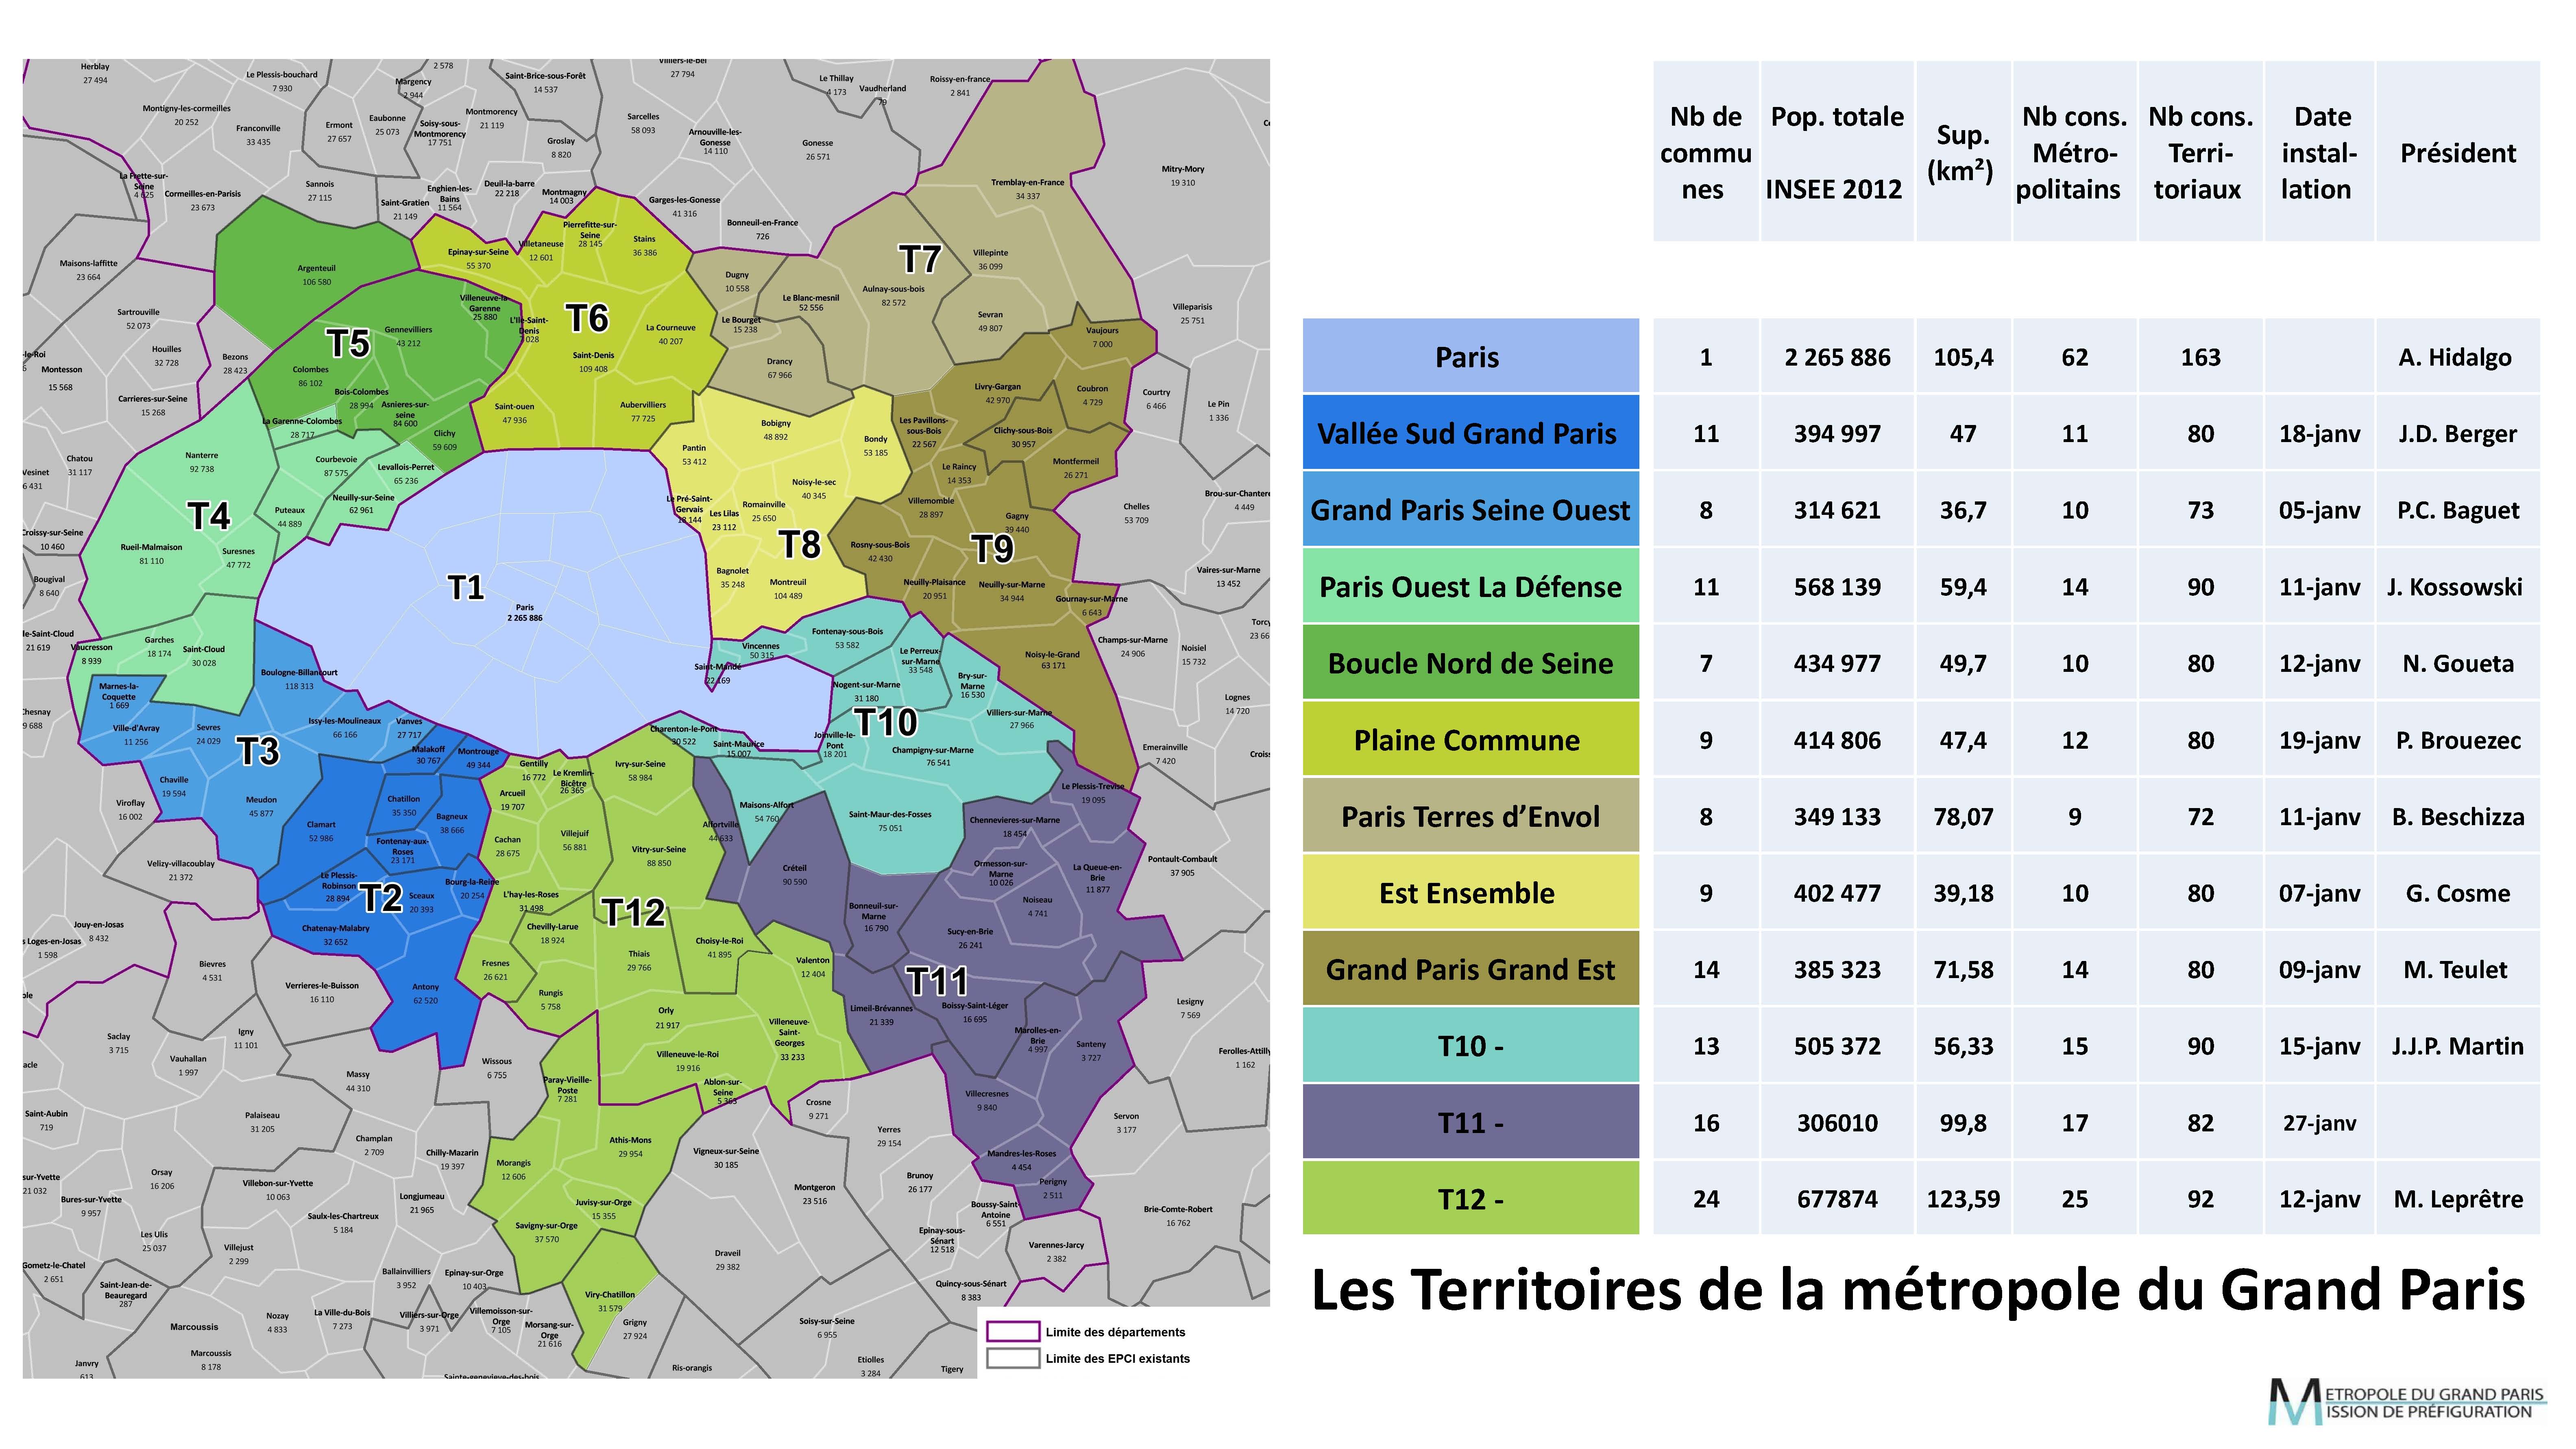Viewport: 2576px width, 1449px height.
Task: Click the president name P. Brouezec
Action: (2458, 740)
